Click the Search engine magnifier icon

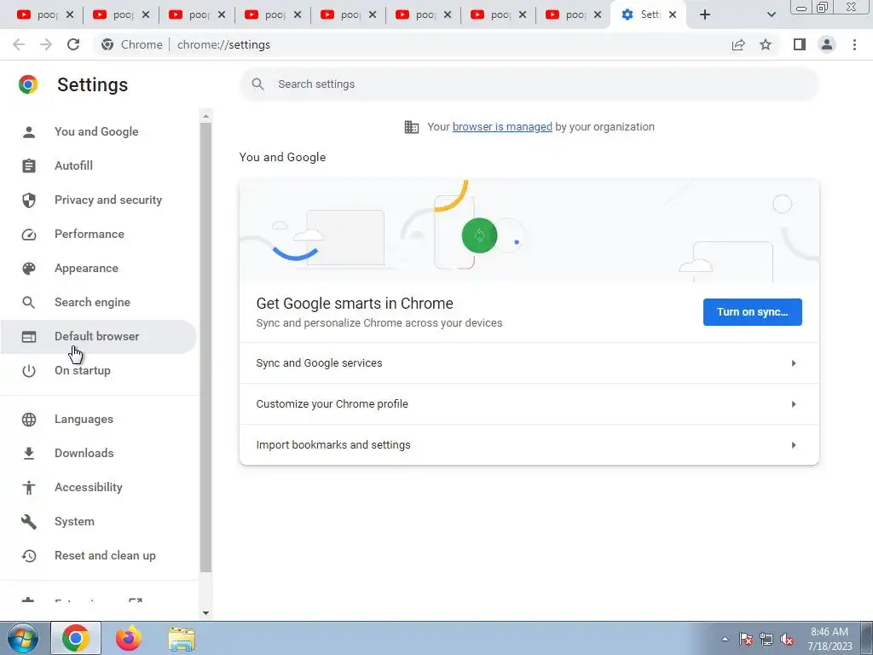pyautogui.click(x=29, y=303)
